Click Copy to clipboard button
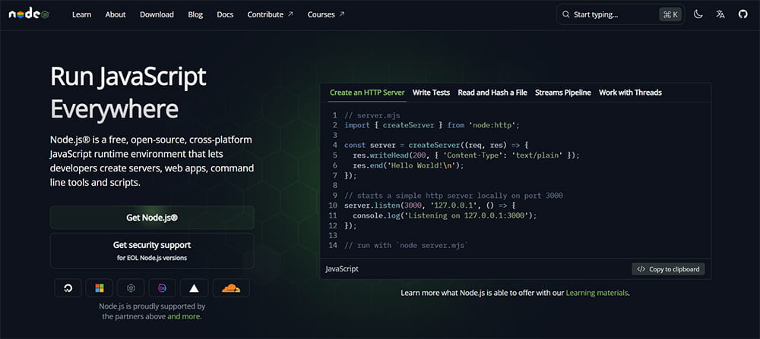The height and width of the screenshot is (339, 760). (x=668, y=269)
